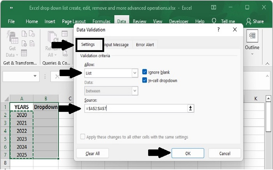The image size is (273, 170).
Task: Click formula bar cancel X icon
Action: pos(57,76)
